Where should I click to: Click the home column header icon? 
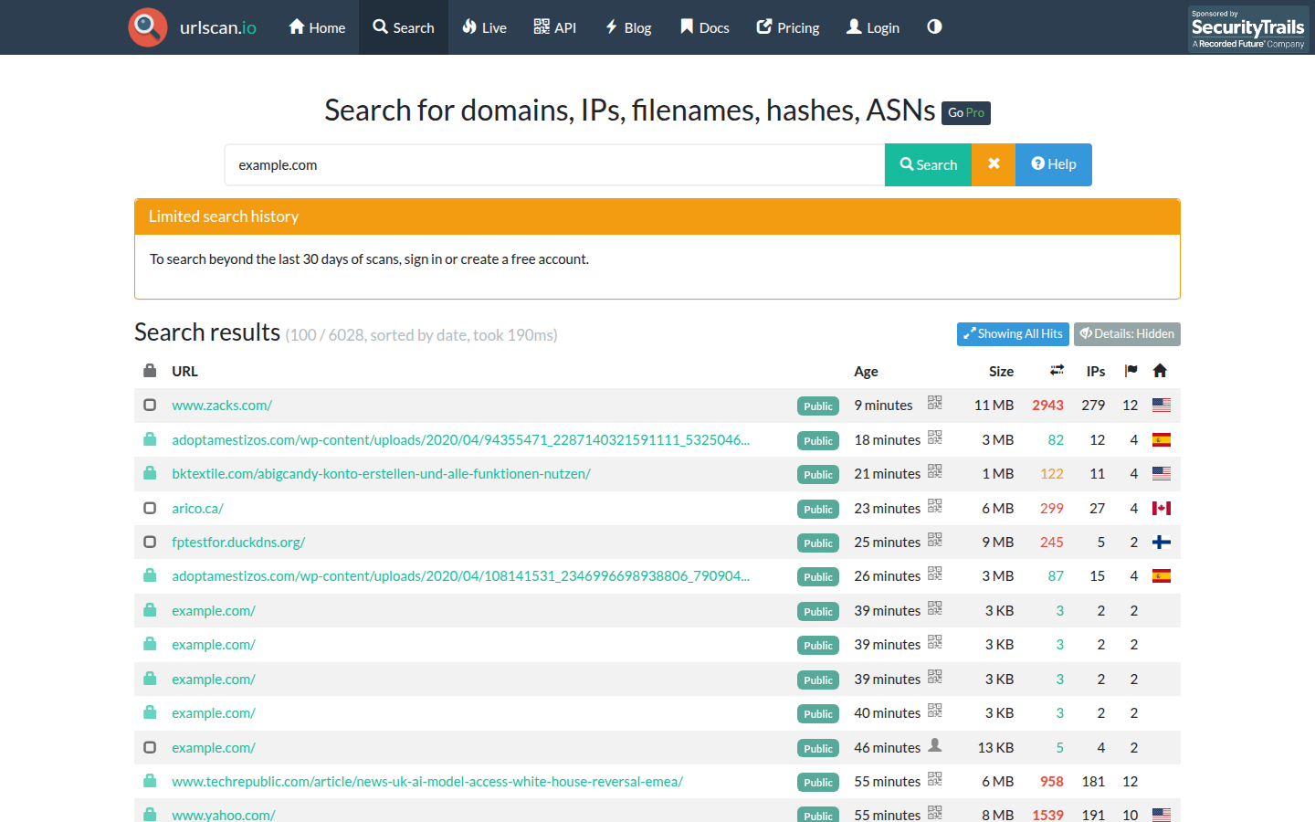tap(1160, 371)
